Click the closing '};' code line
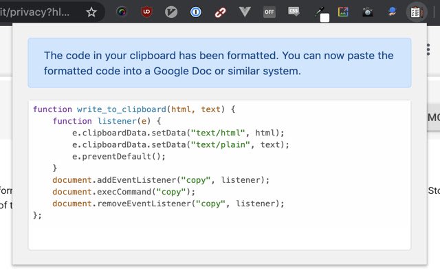The width and height of the screenshot is (440, 275). 37,215
